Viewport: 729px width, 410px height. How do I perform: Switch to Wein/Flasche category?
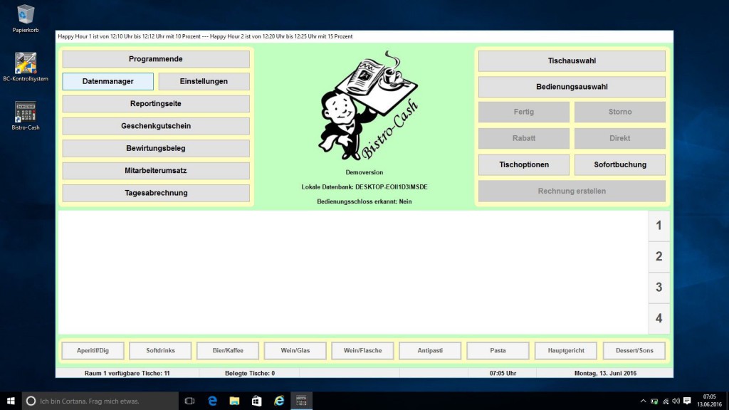click(x=362, y=350)
